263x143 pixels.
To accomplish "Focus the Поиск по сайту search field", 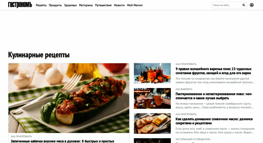I will pos(226,5).
